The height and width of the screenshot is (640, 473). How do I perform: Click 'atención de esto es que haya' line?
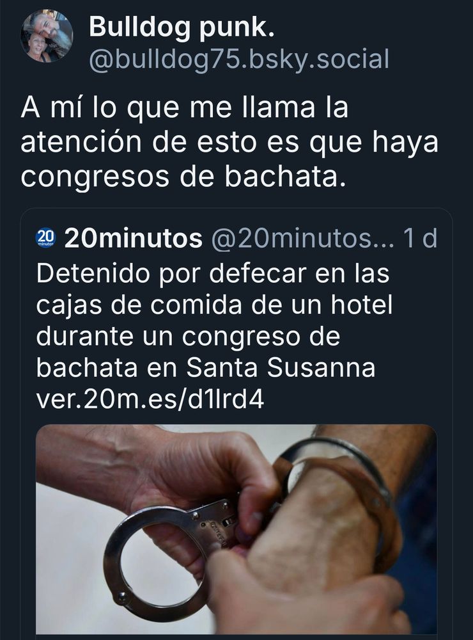[229, 142]
